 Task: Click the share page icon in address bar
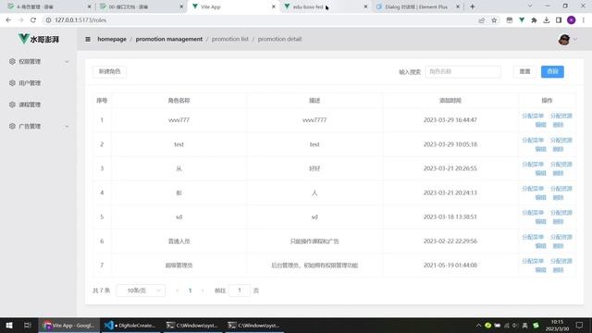pos(481,20)
